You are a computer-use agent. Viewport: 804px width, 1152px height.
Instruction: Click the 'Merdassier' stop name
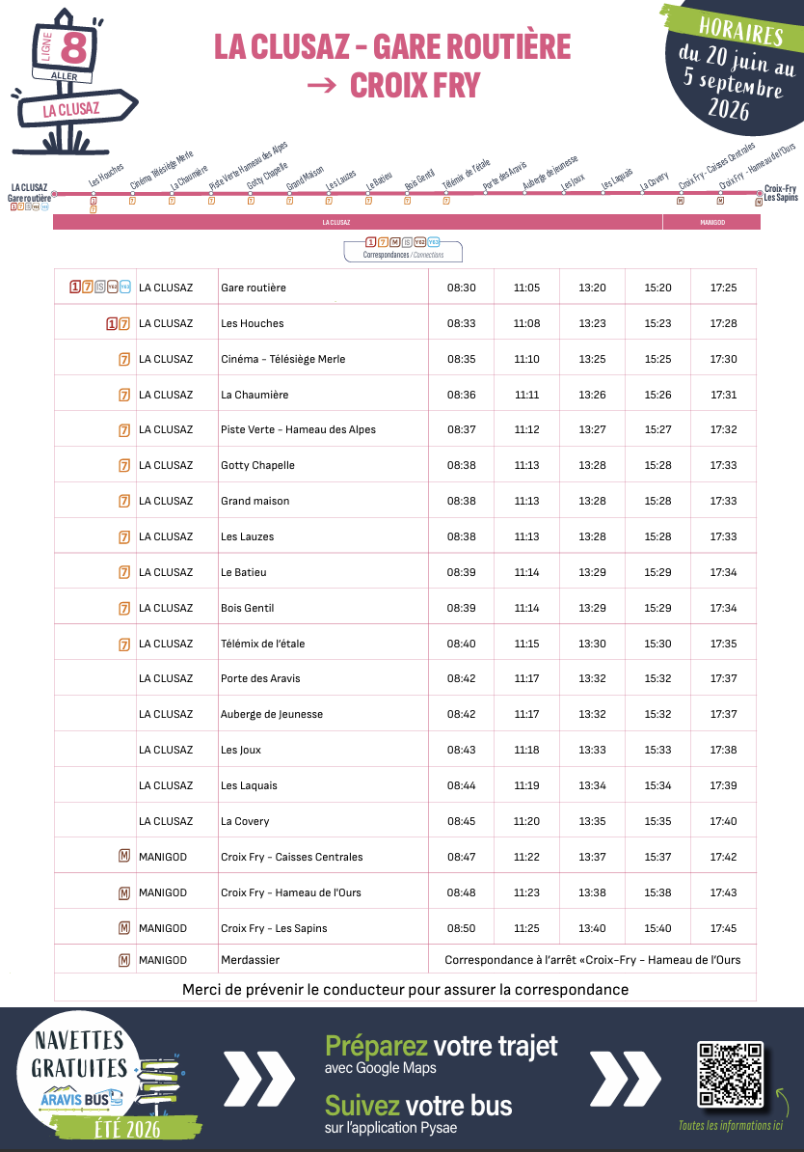tap(251, 960)
